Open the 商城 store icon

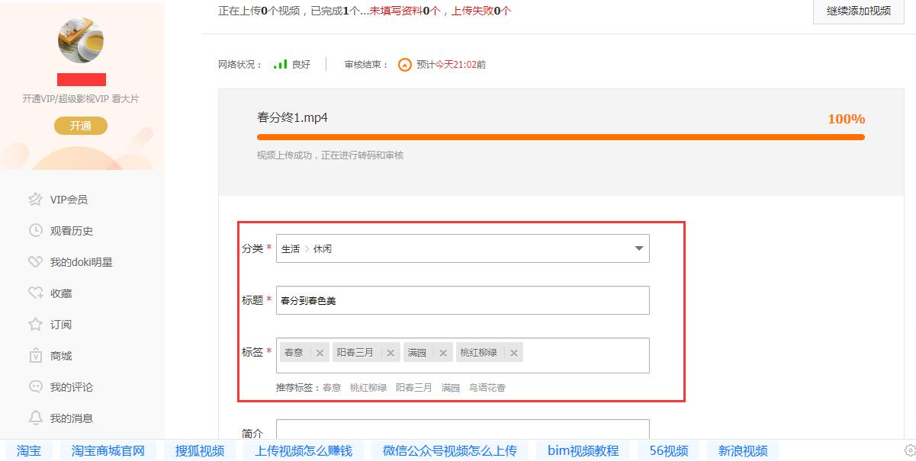pyautogui.click(x=37, y=356)
